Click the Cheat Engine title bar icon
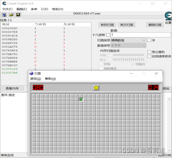The height and width of the screenshot is (158, 172). 4,3
